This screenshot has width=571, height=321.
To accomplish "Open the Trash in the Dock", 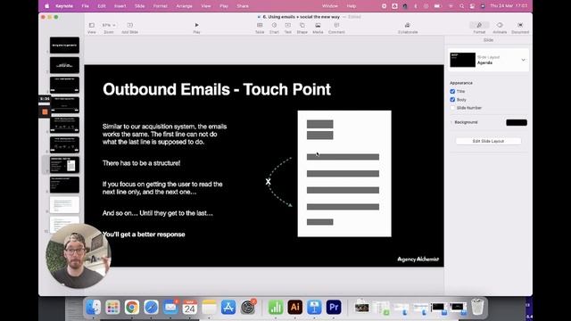I will (477, 307).
